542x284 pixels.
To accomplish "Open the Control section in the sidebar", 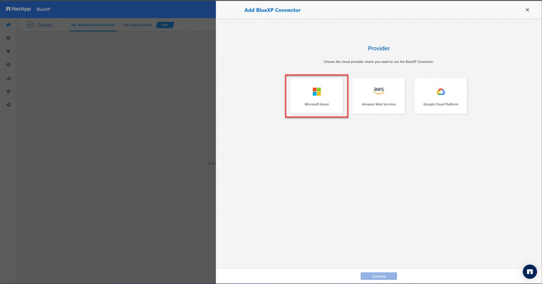I will pos(8,91).
